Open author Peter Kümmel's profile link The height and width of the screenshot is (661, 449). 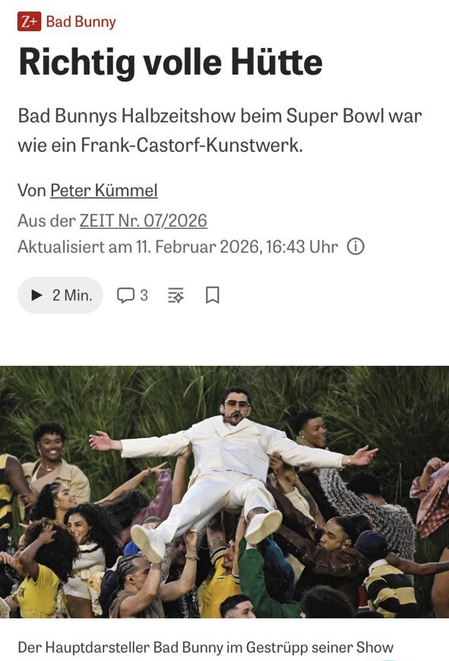104,191
